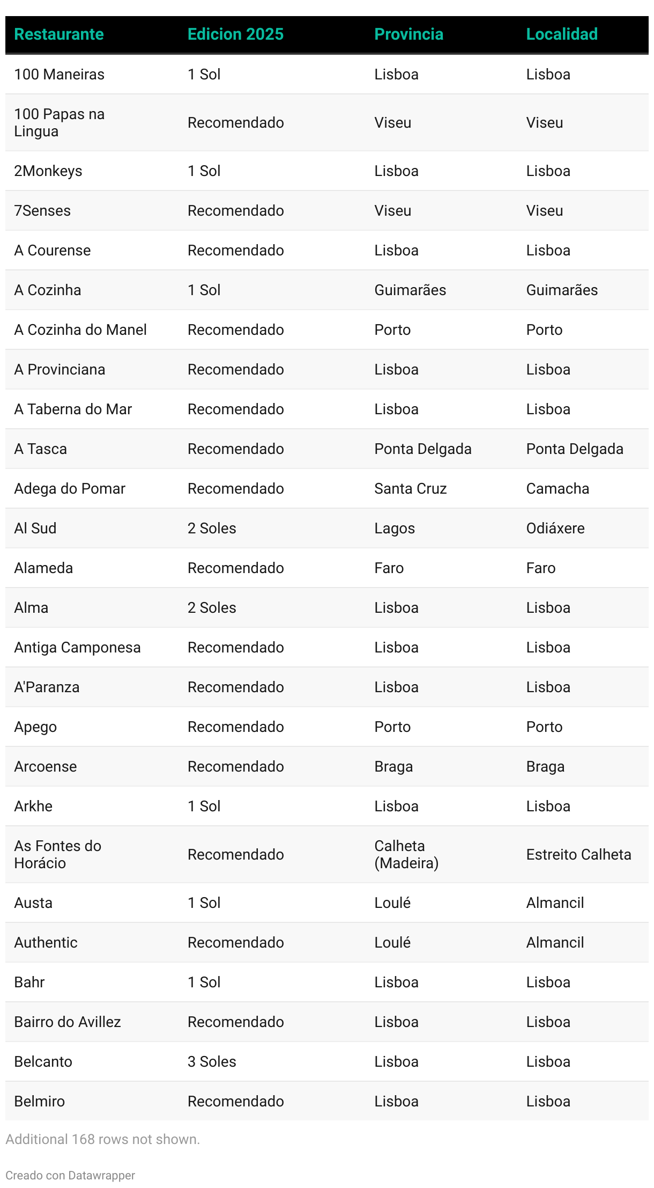The height and width of the screenshot is (1188, 654).
Task: Select the Belcanto restaurant name
Action: click(x=43, y=1061)
